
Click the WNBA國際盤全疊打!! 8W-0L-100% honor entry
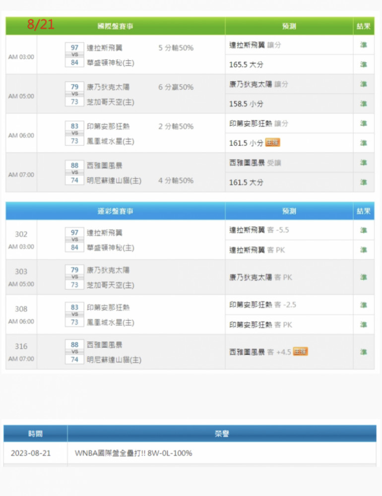(x=133, y=453)
